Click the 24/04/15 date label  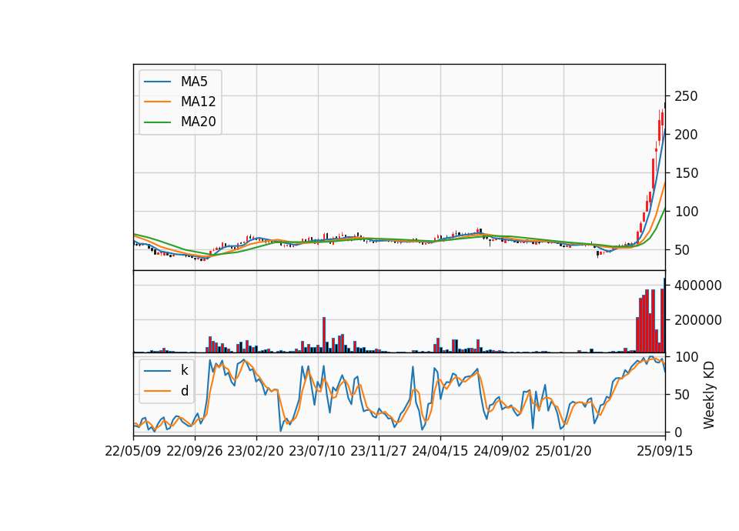pos(440,452)
